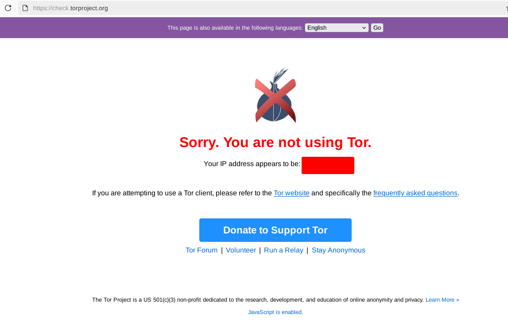Click the check.torproject.org address bar
This screenshot has height=326, width=508.
pyautogui.click(x=259, y=8)
